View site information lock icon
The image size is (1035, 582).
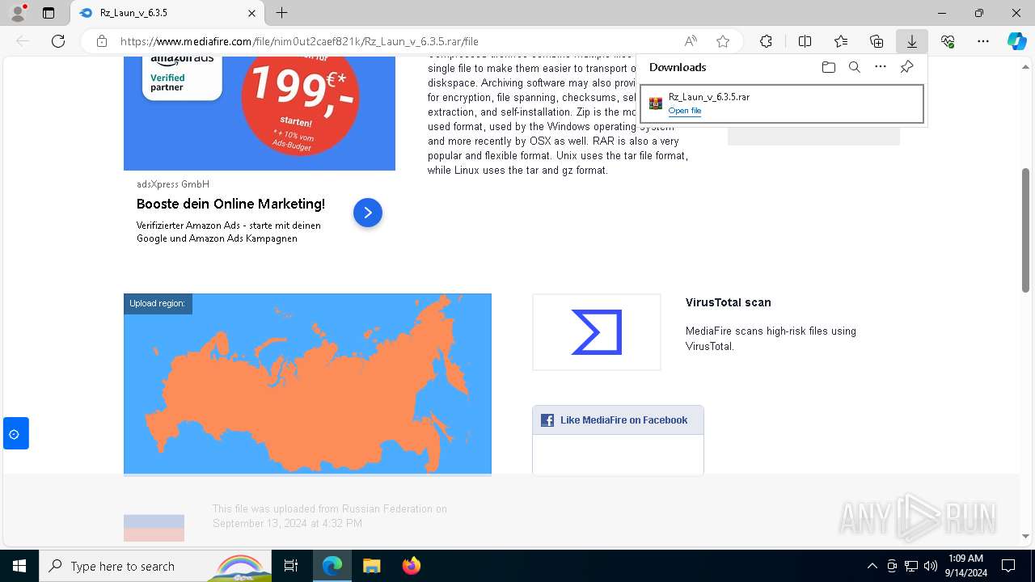pyautogui.click(x=102, y=41)
